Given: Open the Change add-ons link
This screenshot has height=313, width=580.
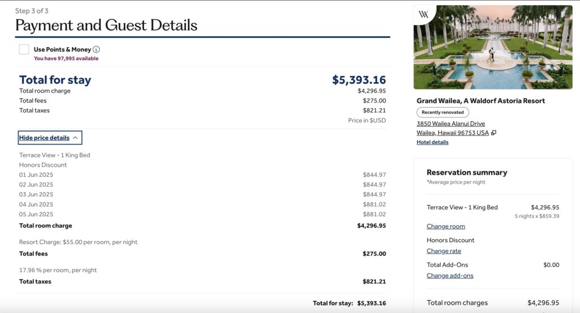Looking at the screenshot, I should (x=450, y=276).
